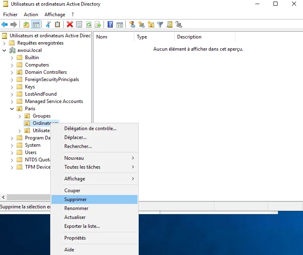Viewport: 303px width, 255px height.
Task: Open the Affichage submenu in context menu
Action: tap(95, 179)
